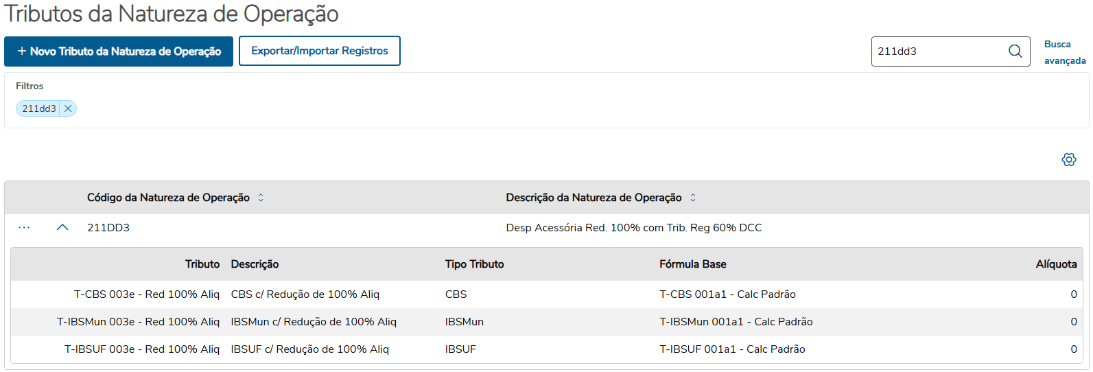Click the Tributo column header
Image resolution: width=1093 pixels, height=372 pixels.
pyautogui.click(x=202, y=264)
